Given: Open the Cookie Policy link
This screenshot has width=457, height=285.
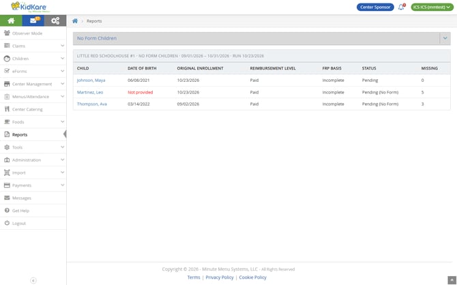Looking at the screenshot, I should pos(252,277).
